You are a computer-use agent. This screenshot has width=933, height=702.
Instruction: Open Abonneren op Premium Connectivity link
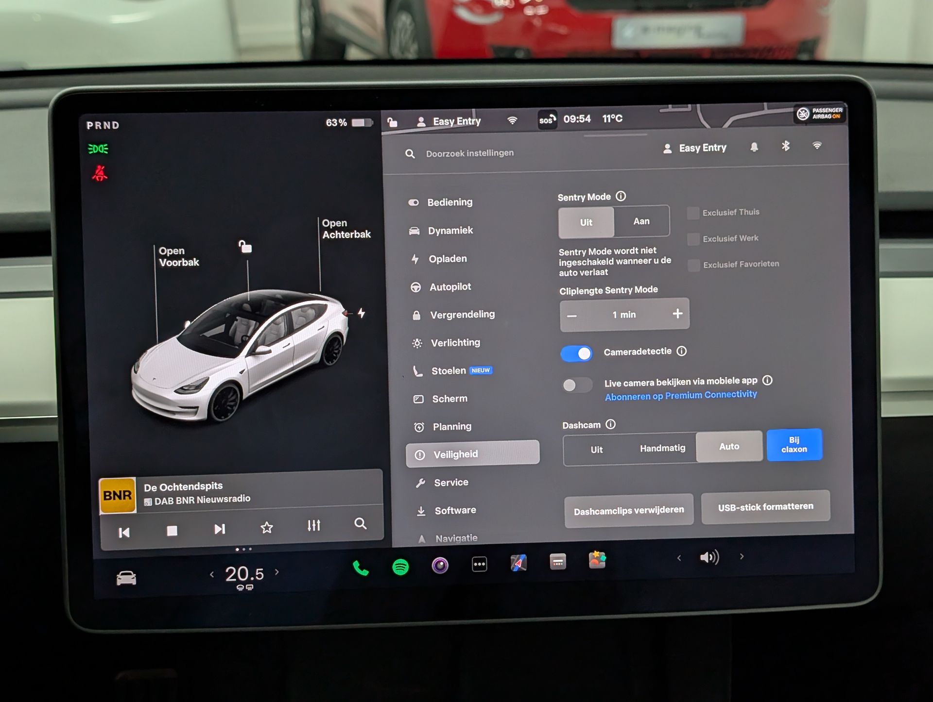(x=680, y=395)
